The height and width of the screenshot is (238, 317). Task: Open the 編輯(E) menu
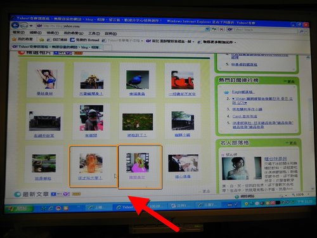pyautogui.click(x=36, y=32)
